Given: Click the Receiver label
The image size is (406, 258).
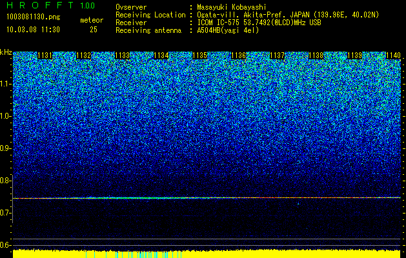Looking at the screenshot, I should coord(131,23).
